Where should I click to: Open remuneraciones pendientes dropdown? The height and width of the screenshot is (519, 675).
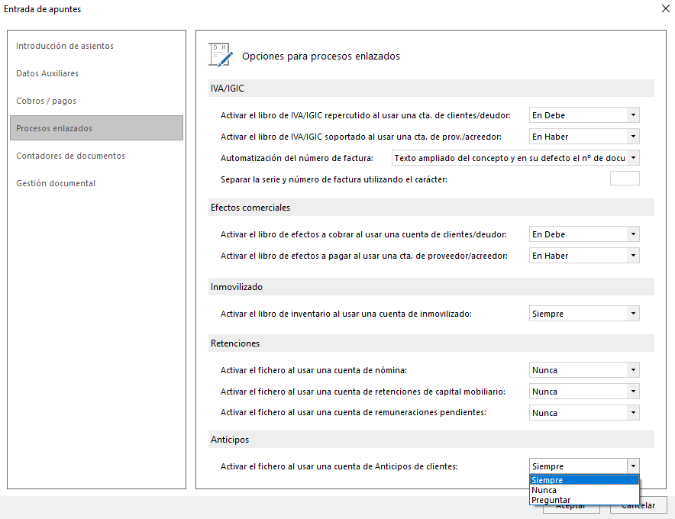pyautogui.click(x=584, y=413)
